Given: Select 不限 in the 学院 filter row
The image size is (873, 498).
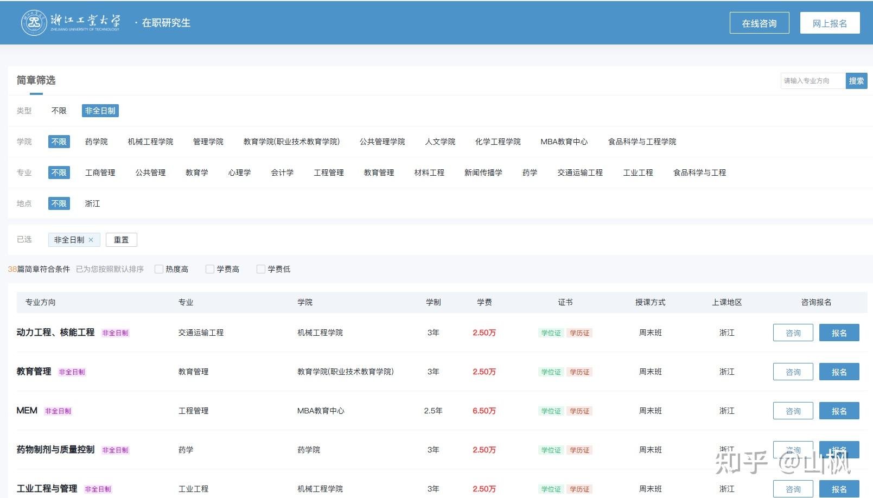Looking at the screenshot, I should [59, 142].
